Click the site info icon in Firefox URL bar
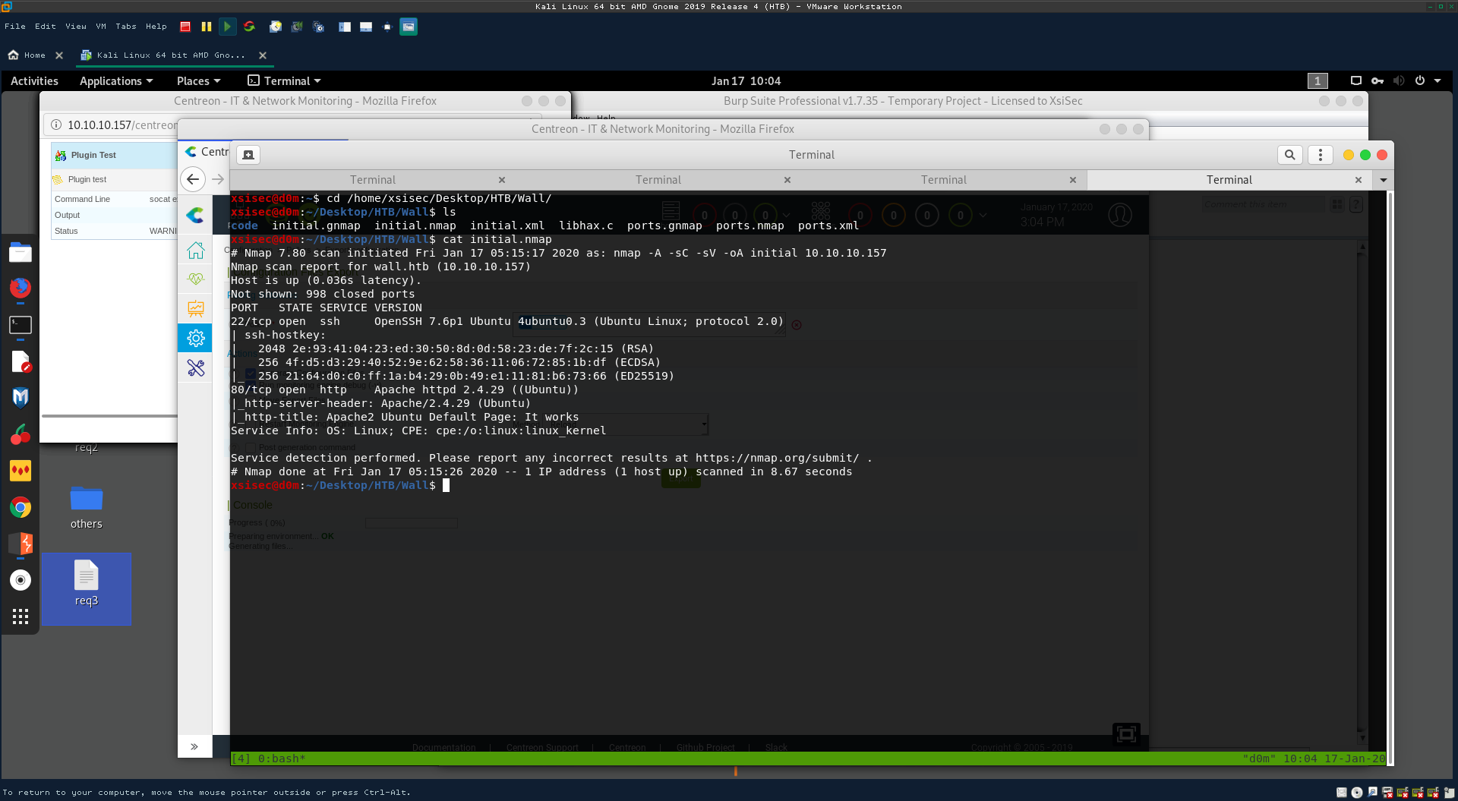The image size is (1458, 801). click(x=55, y=125)
